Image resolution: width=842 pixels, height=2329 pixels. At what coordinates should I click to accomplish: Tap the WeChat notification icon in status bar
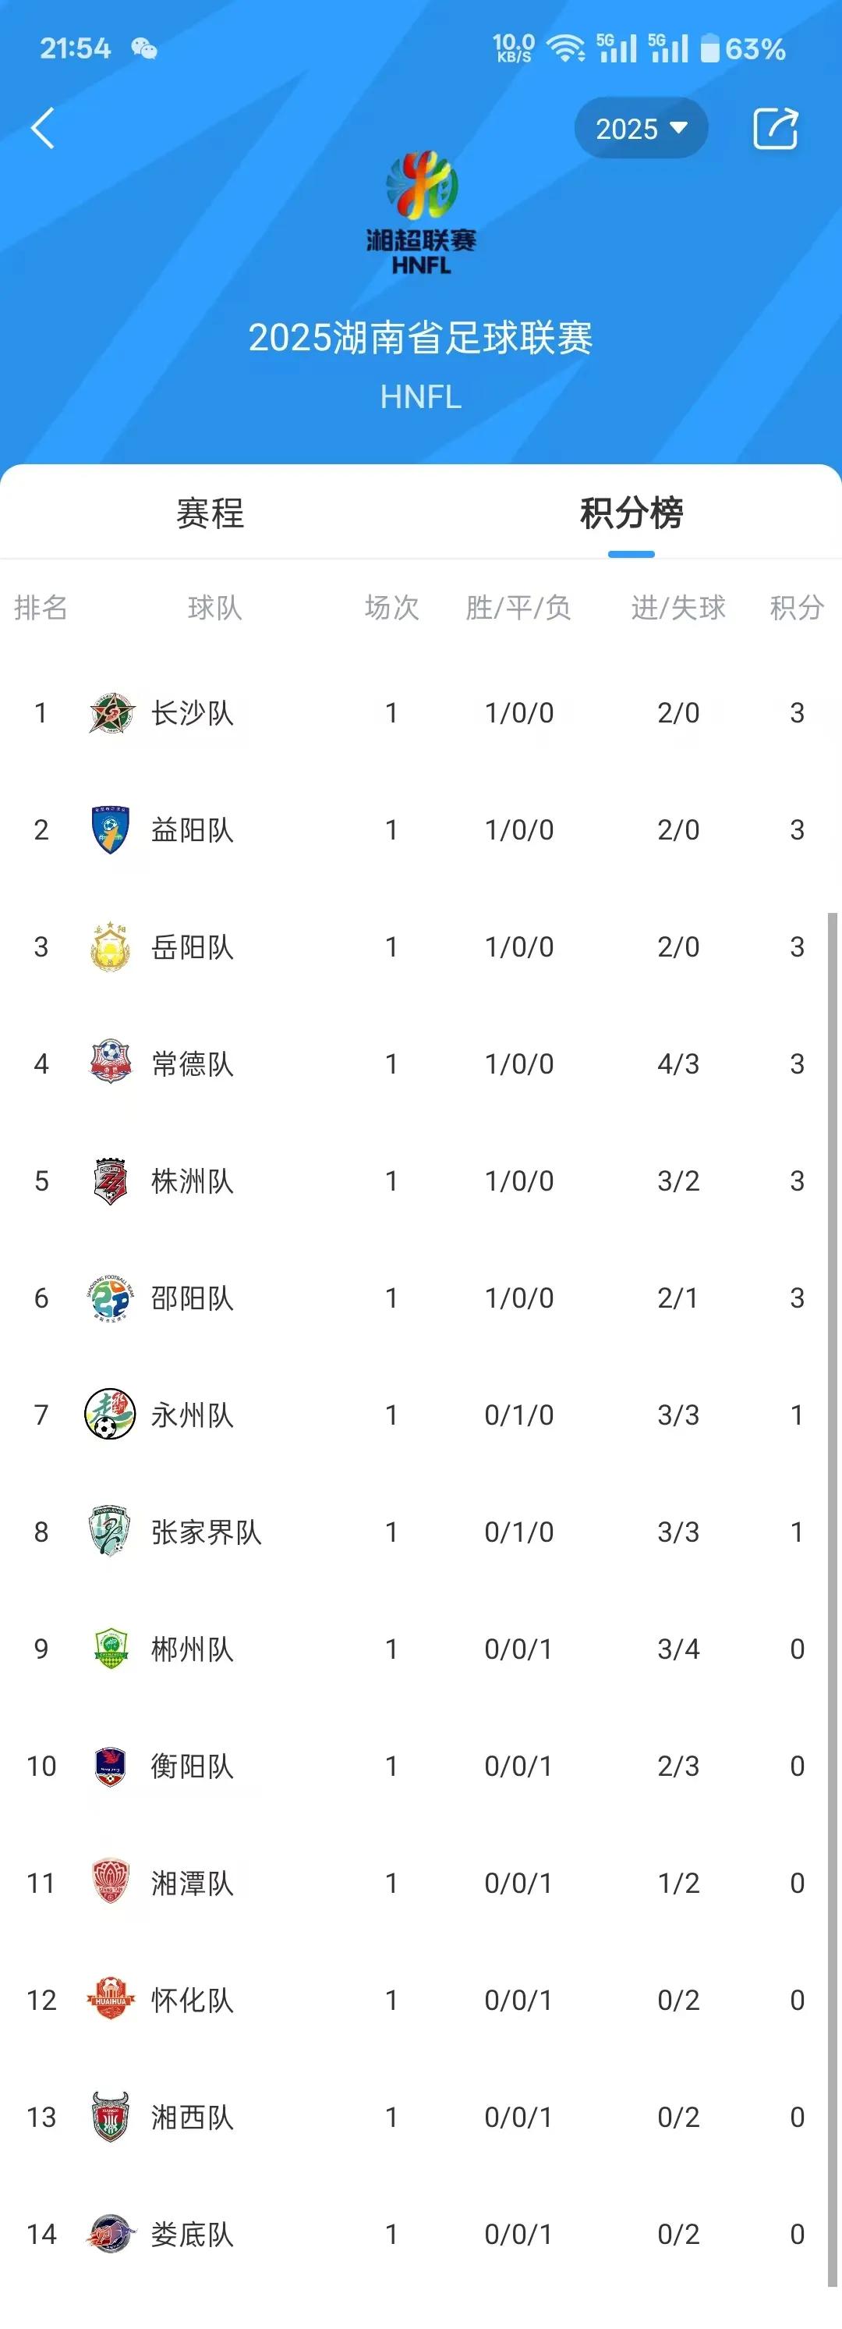(143, 48)
